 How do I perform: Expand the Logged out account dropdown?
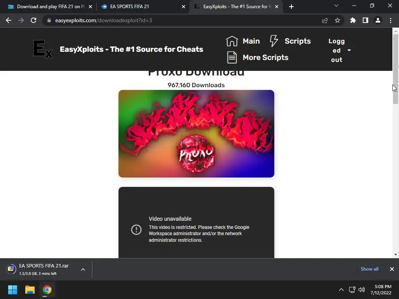(349, 50)
